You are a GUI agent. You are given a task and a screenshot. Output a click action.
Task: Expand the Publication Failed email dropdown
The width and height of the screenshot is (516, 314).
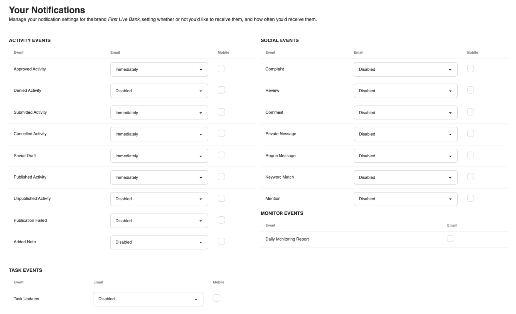tap(159, 221)
